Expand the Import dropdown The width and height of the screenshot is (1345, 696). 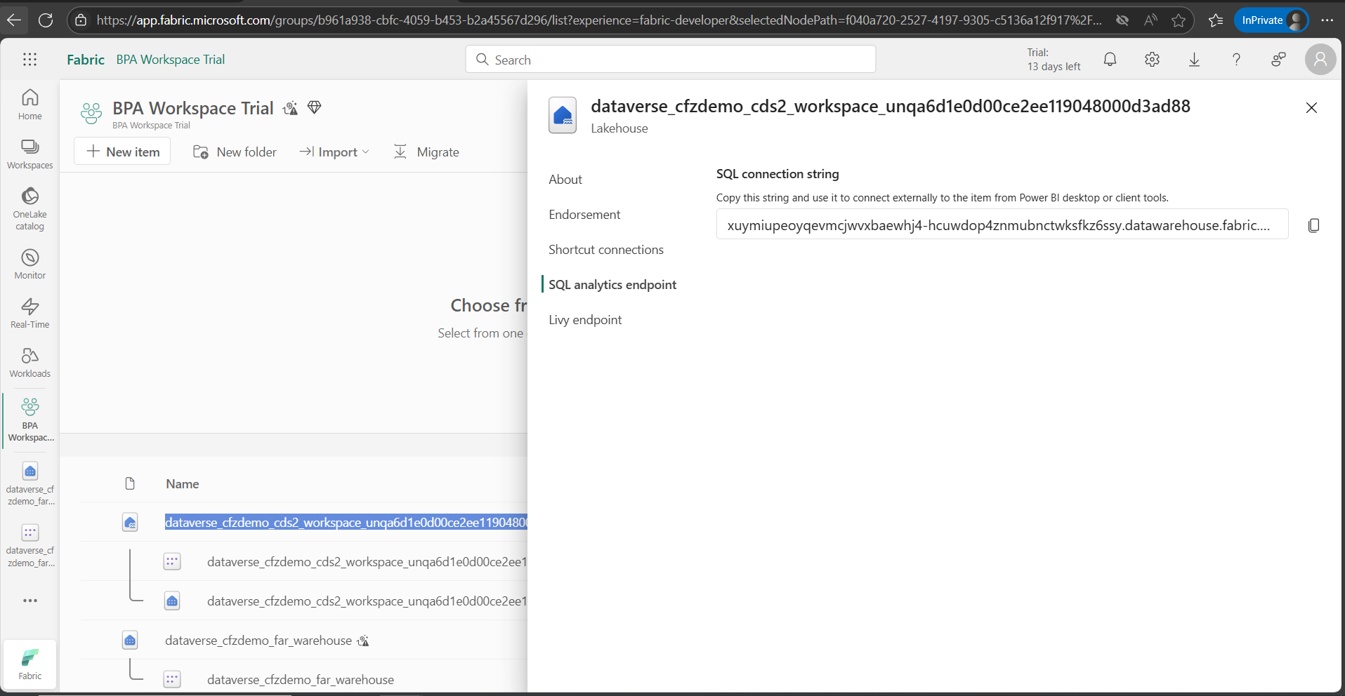335,152
